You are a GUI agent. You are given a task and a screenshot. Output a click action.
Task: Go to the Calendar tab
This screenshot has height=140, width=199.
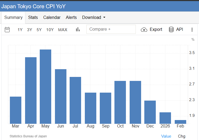pyautogui.click(x=52, y=18)
